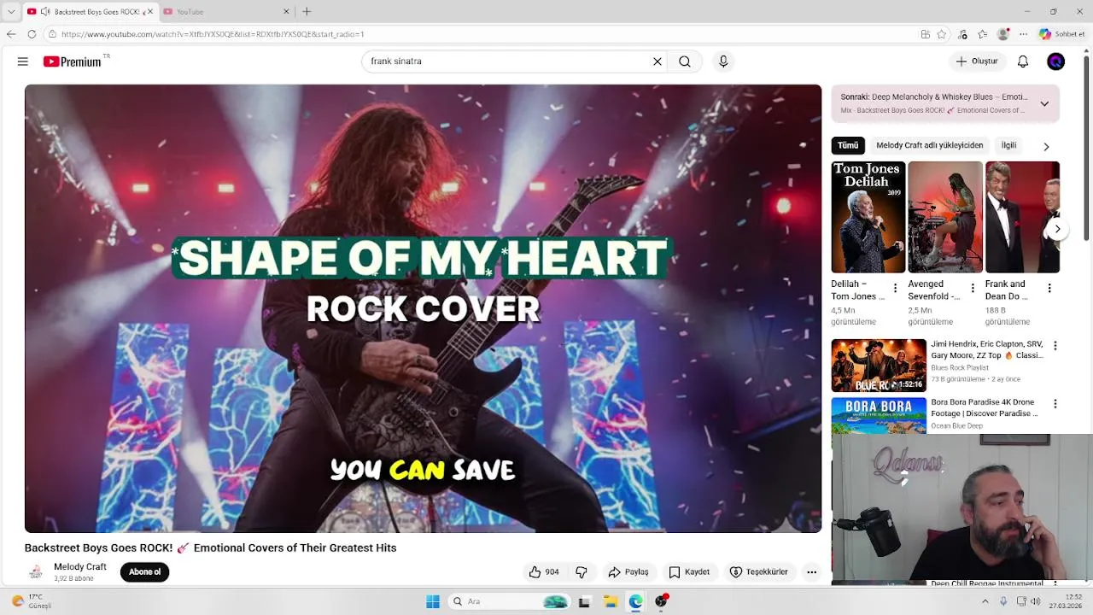1093x615 pixels.
Task: Open more actions menu beside Teşekkürler
Action: tap(811, 571)
